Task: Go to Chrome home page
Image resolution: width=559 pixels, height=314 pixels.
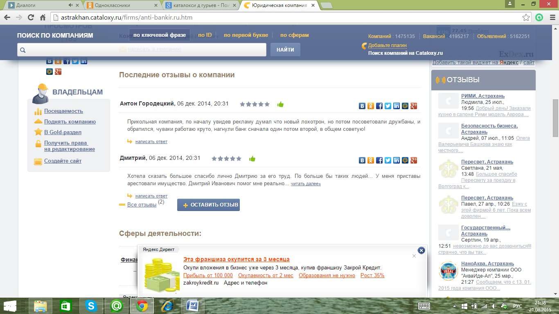Action: click(x=43, y=18)
